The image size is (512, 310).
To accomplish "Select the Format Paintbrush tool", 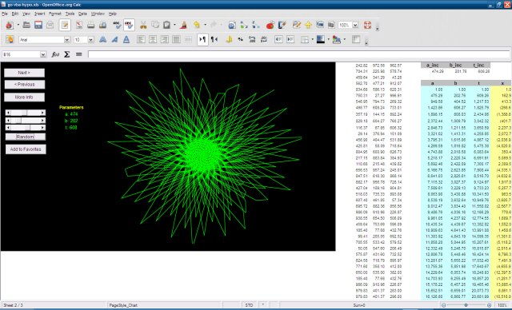I will pos(184,25).
